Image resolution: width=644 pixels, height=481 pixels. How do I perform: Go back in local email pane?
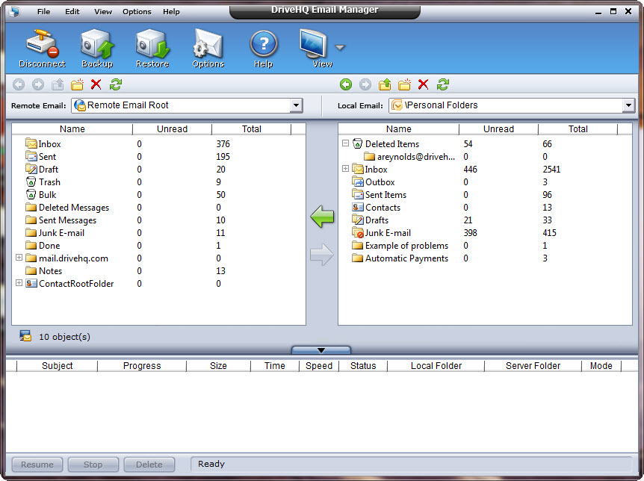[x=346, y=84]
